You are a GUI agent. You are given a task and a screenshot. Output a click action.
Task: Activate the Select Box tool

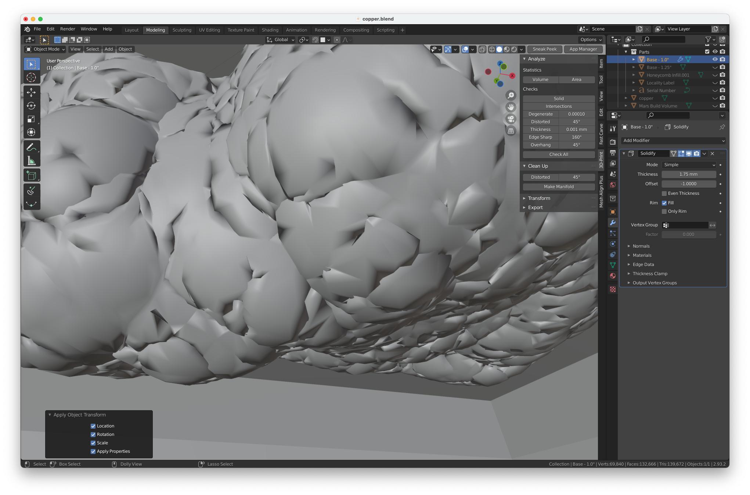(31, 64)
